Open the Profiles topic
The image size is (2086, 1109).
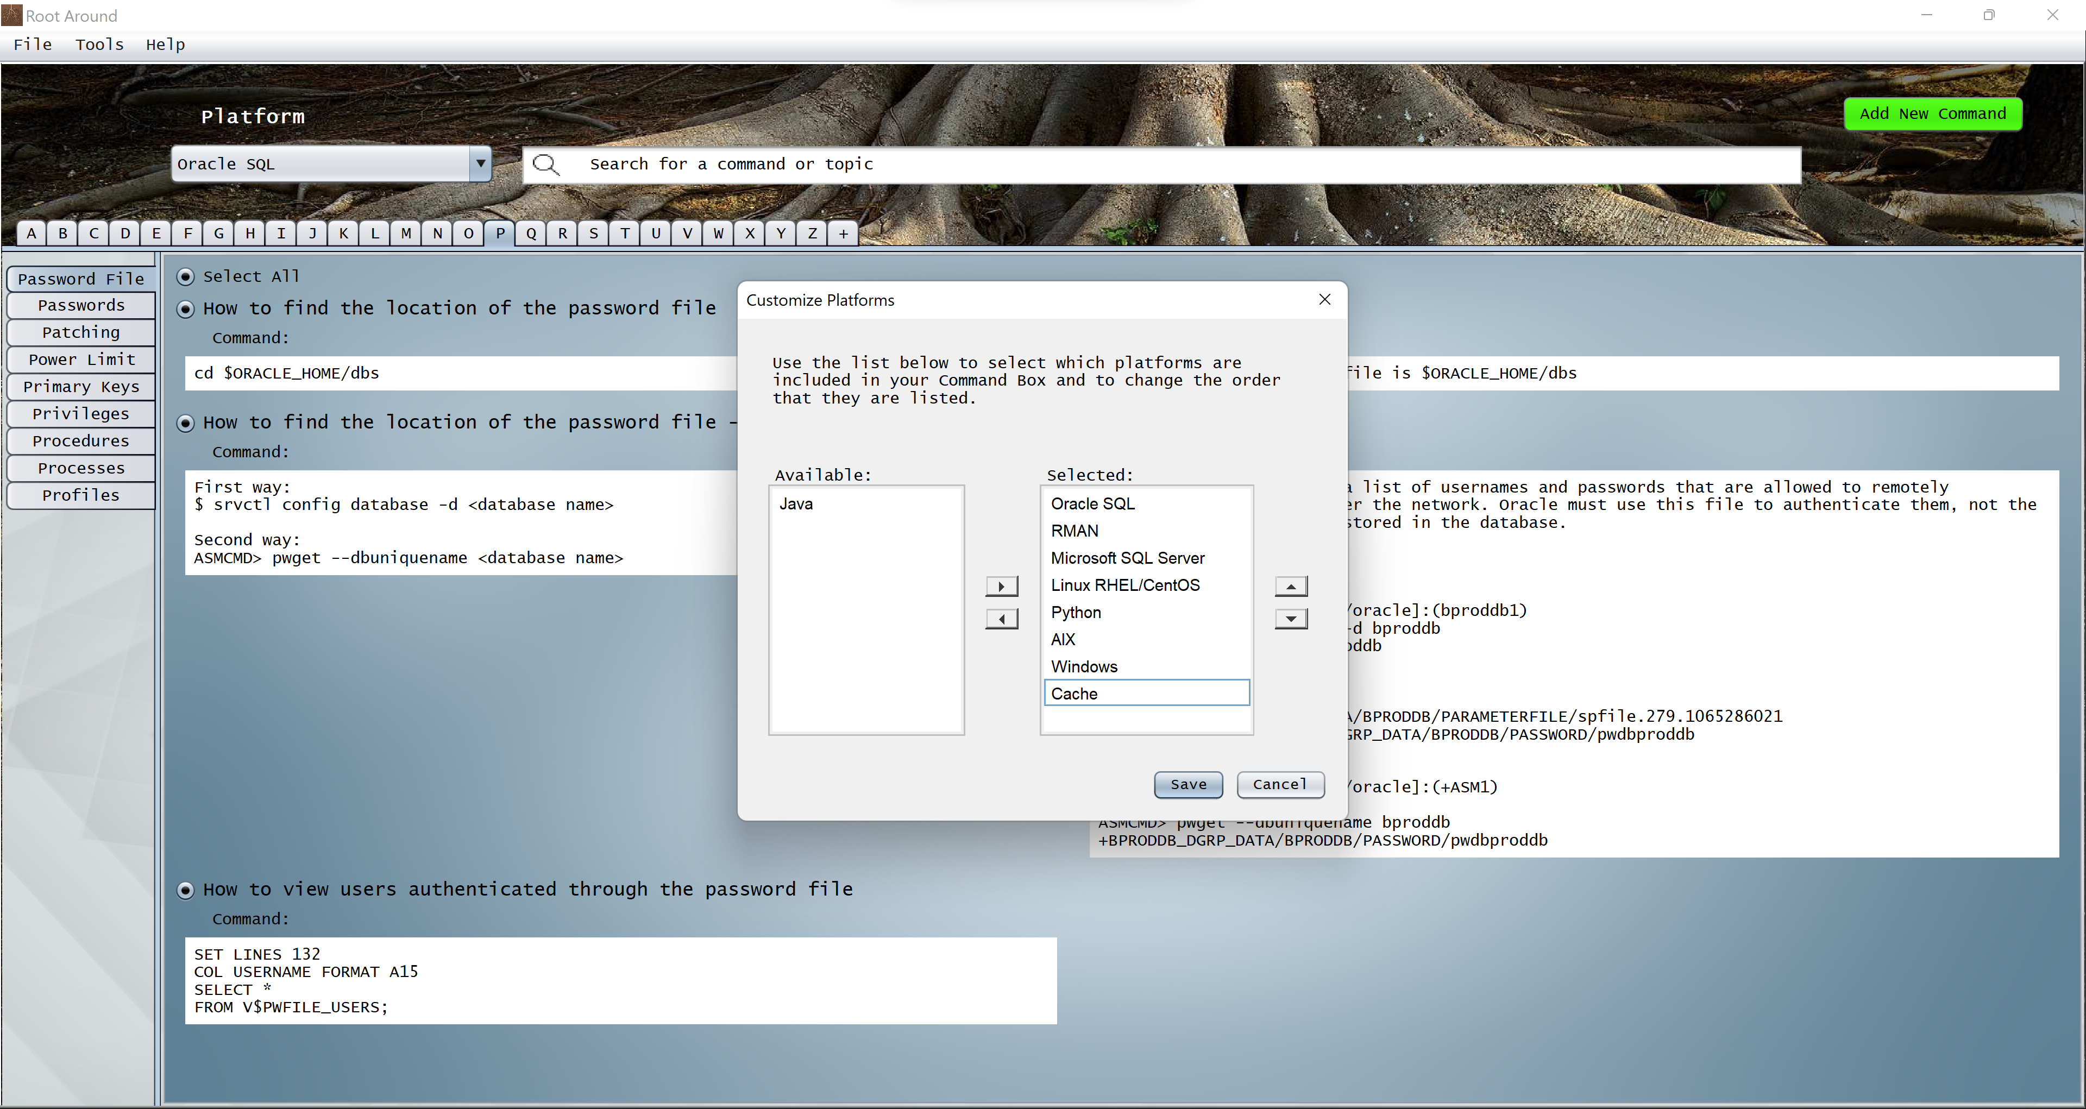pyautogui.click(x=81, y=495)
